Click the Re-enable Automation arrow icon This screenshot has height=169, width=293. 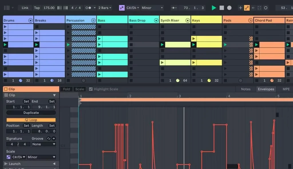[x=253, y=8]
